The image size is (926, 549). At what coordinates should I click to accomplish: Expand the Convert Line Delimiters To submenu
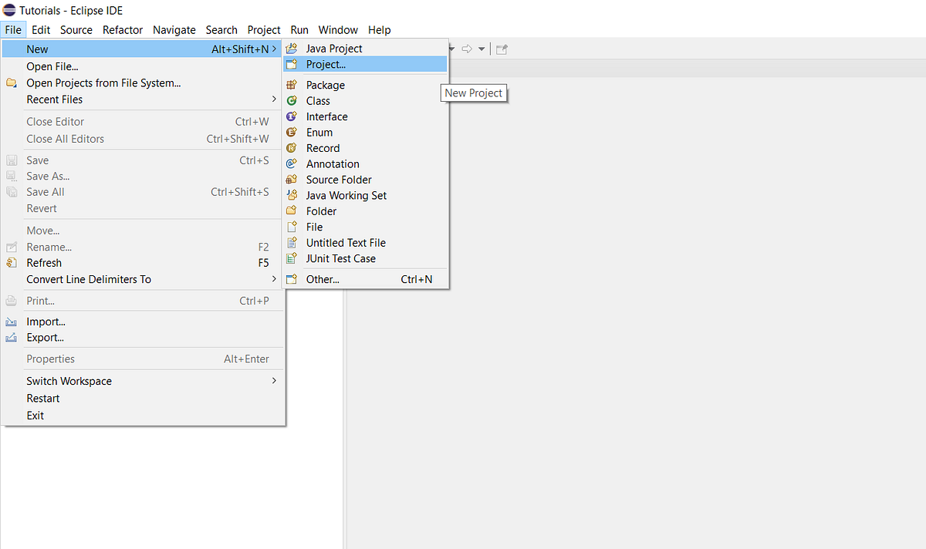[88, 279]
